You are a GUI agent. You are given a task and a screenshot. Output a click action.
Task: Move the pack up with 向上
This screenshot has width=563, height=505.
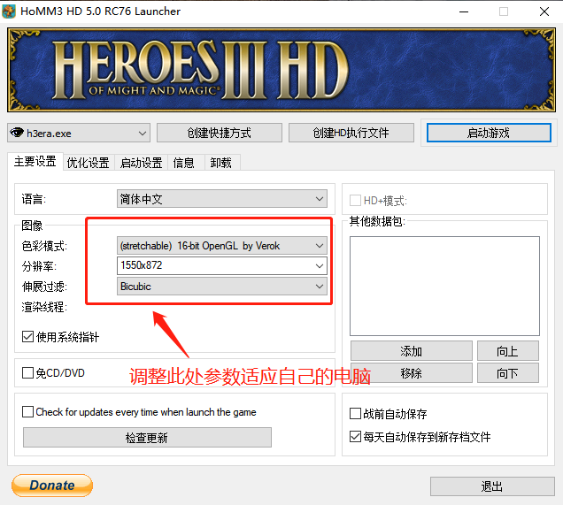pyautogui.click(x=508, y=351)
